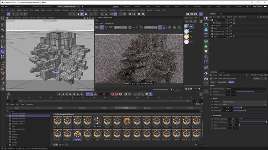Switch to Operators tab in Asset Browser

tap(147, 108)
